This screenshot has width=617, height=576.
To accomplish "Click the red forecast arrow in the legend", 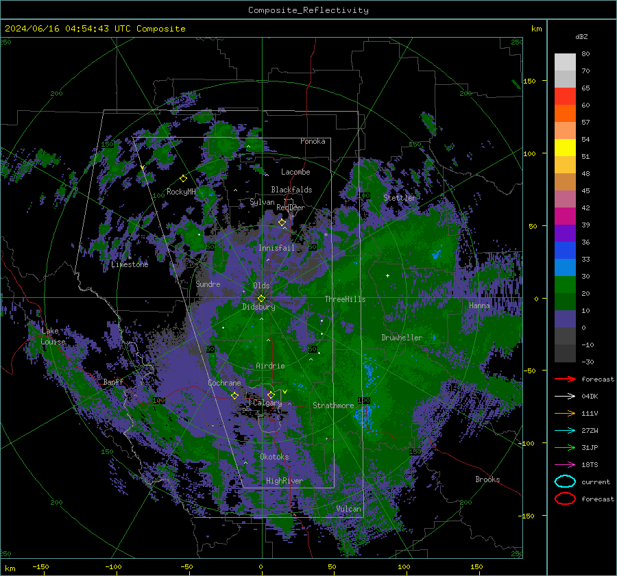I will point(565,379).
